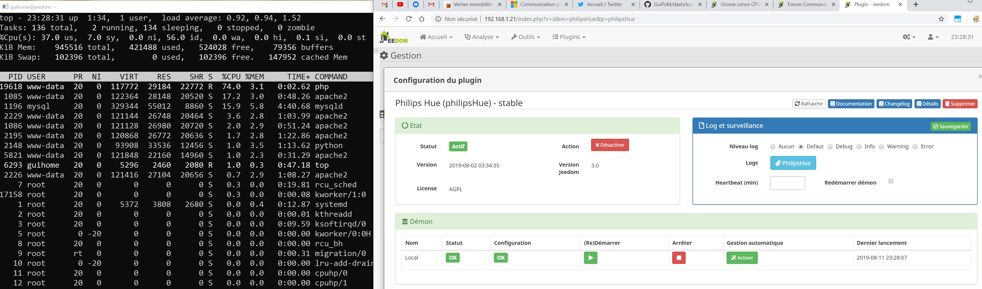The image size is (982, 289).
Task: Open the PhilipsHue log
Action: [793, 163]
